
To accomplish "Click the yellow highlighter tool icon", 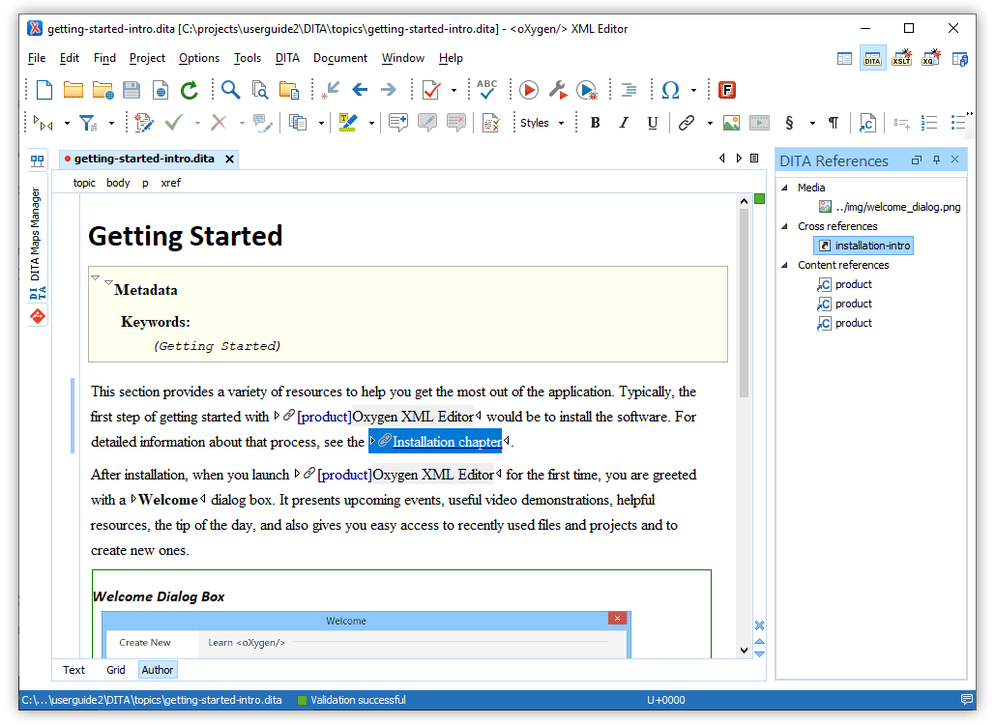I will point(347,123).
